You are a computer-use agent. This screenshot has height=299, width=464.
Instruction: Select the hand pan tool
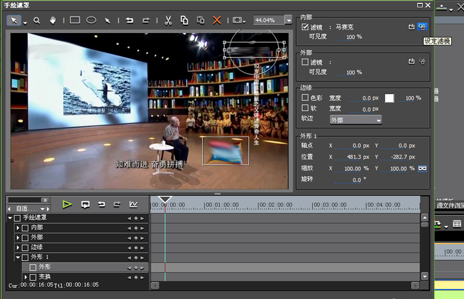tap(53, 20)
